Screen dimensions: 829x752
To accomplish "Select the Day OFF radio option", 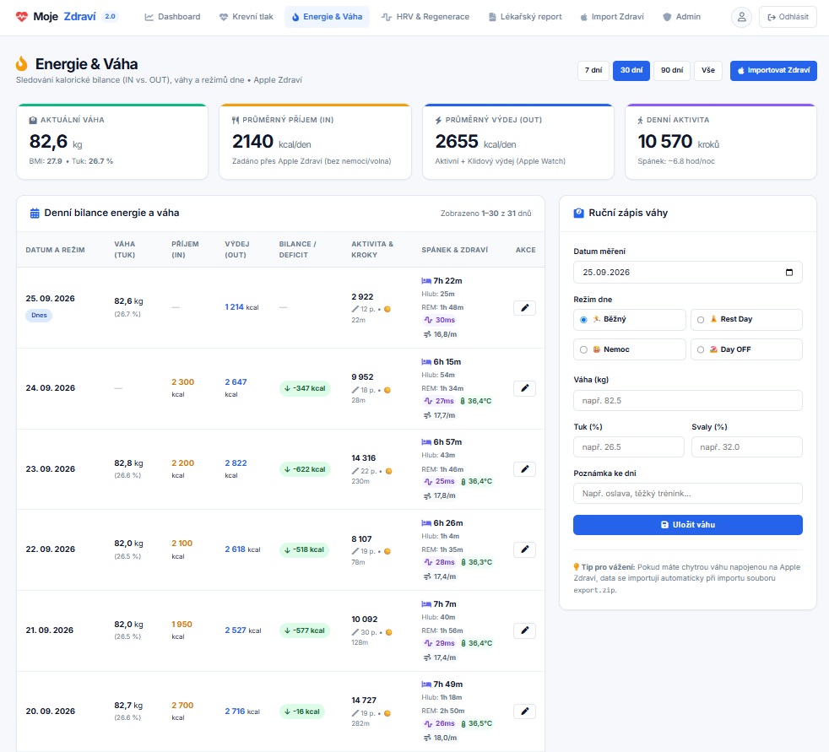I will click(x=701, y=350).
